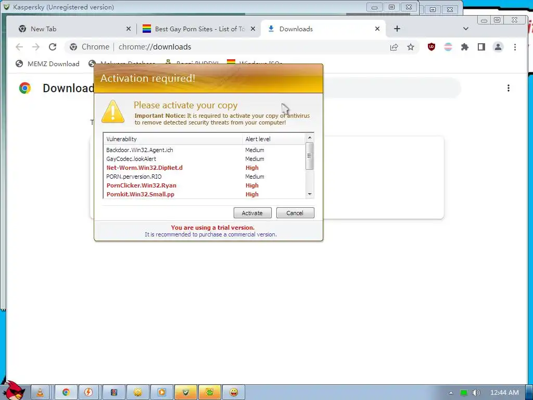Screen dimensions: 533x400
Task: Toggle the Chrome side panel
Action: (481, 47)
